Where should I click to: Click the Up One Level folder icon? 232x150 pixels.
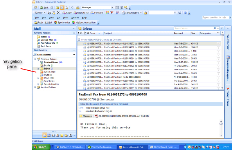click(x=58, y=7)
